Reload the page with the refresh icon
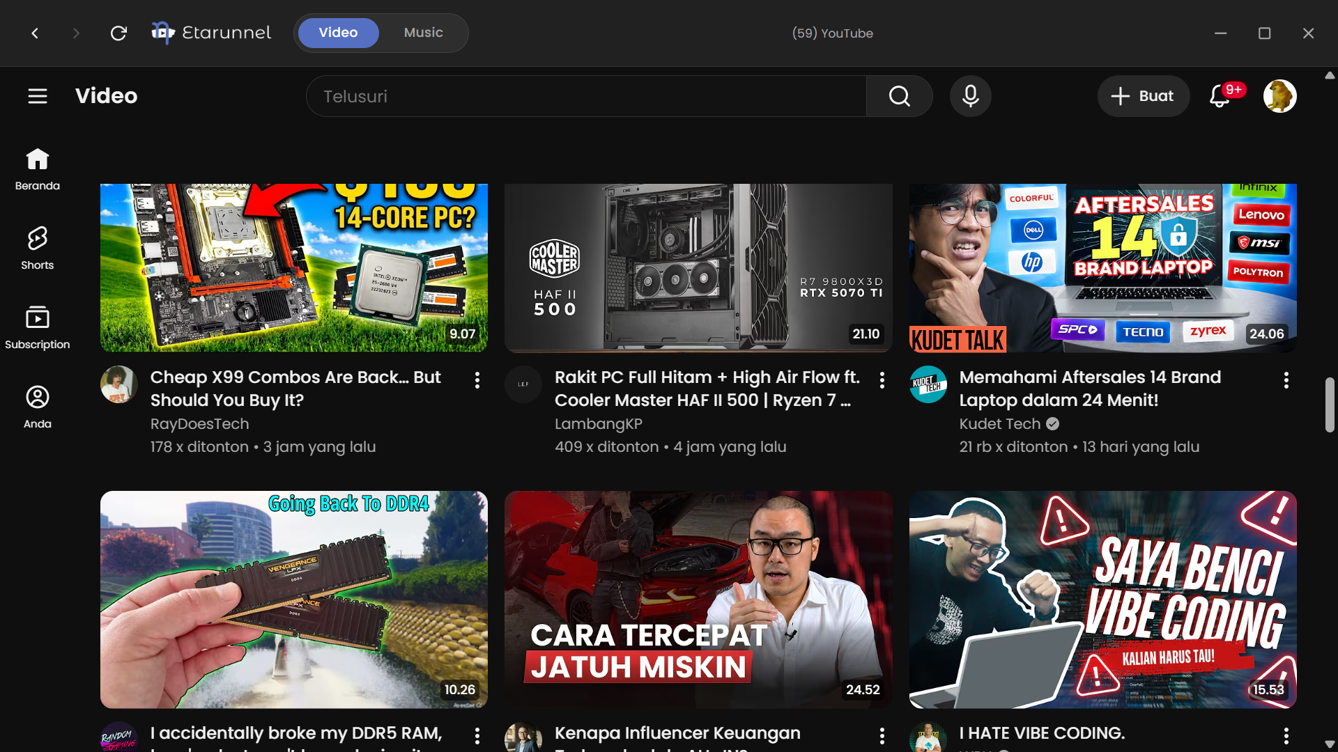 click(118, 33)
